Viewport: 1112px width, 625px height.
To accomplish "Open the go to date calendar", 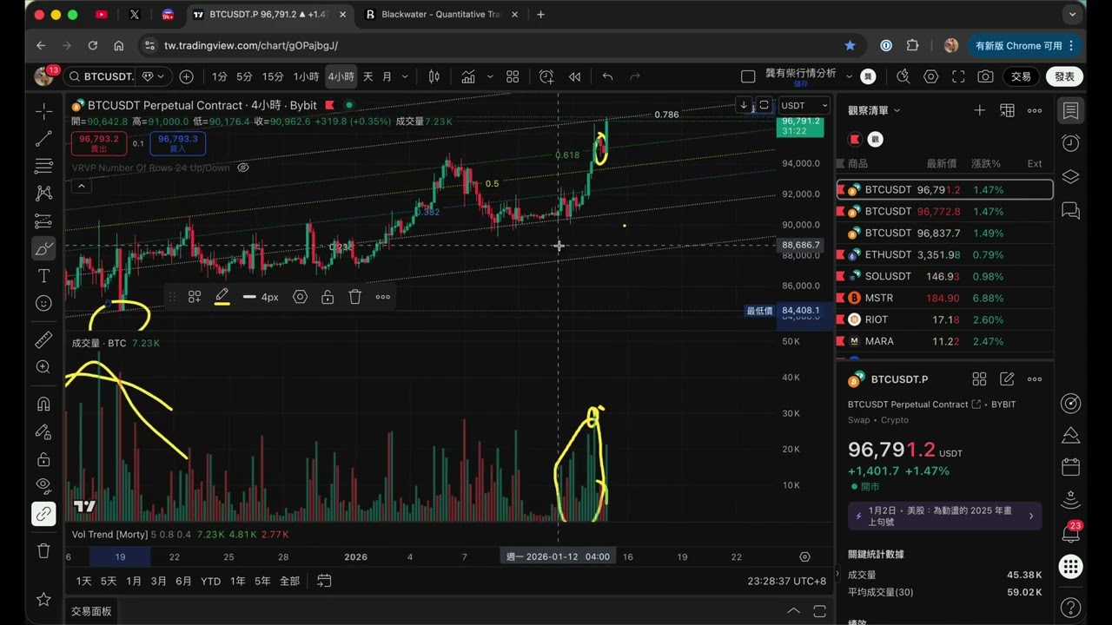I will pos(324,581).
